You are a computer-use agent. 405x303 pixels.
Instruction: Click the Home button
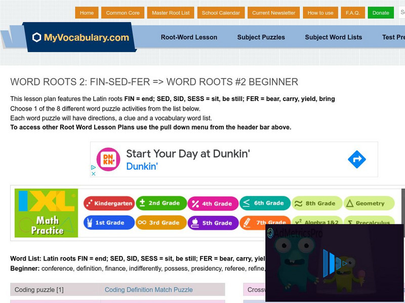87,13
